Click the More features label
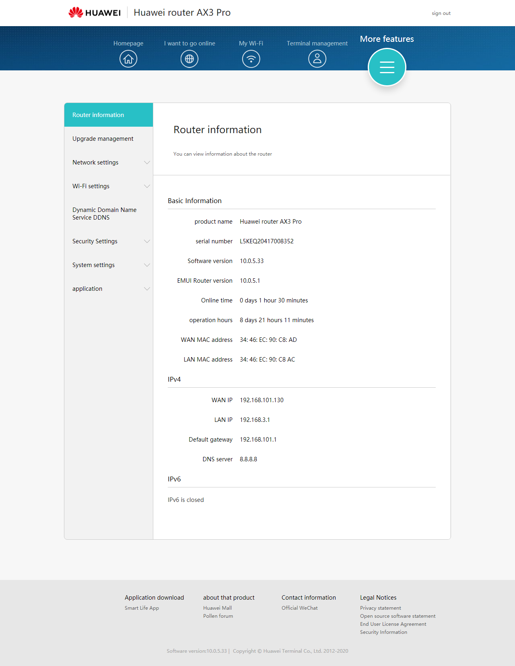The width and height of the screenshot is (515, 666). pyautogui.click(x=387, y=39)
